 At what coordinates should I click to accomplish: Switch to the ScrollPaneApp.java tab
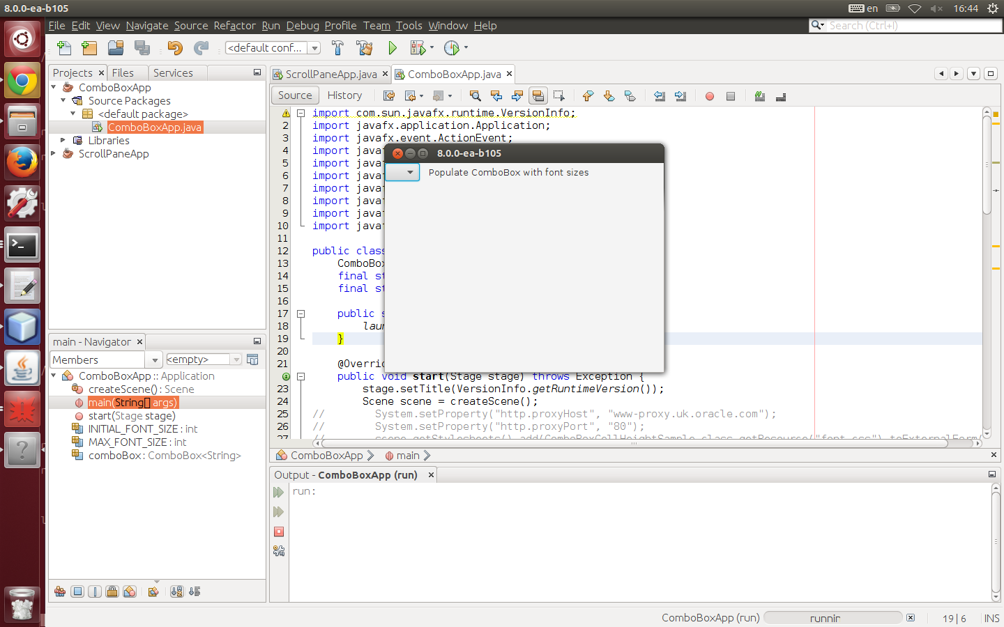(330, 75)
